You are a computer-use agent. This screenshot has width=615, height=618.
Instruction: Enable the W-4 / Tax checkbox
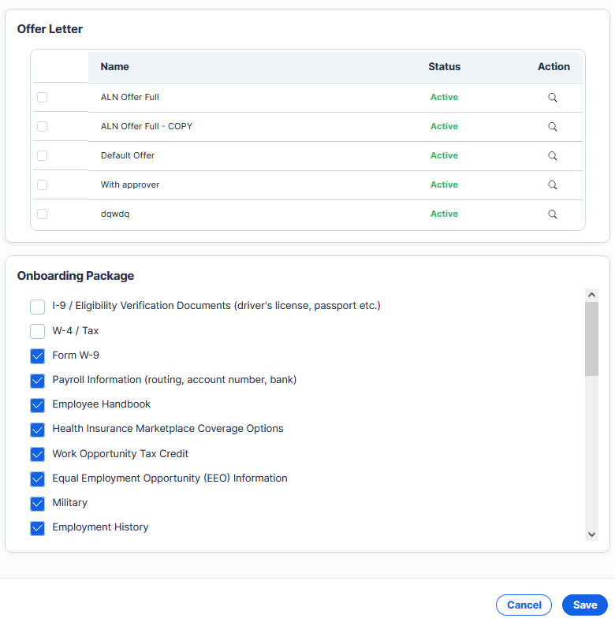[37, 331]
